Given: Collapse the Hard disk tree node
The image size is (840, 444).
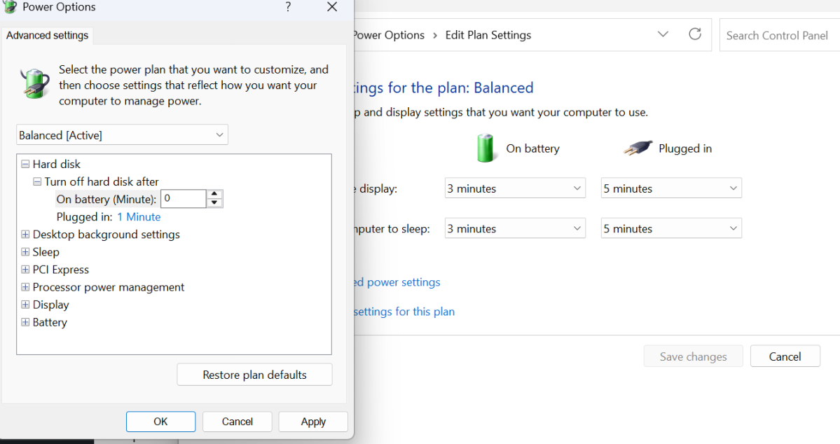Looking at the screenshot, I should pyautogui.click(x=25, y=164).
